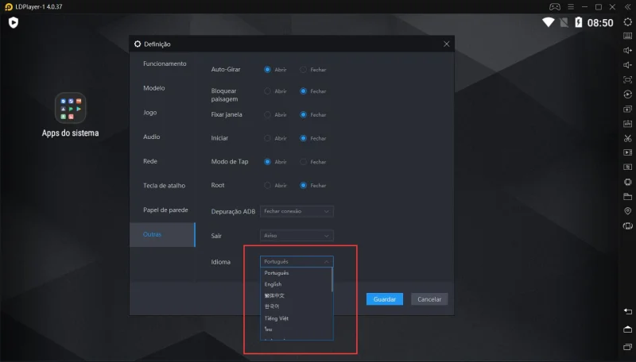
Task: Open the Sair dropdown
Action: click(x=297, y=236)
